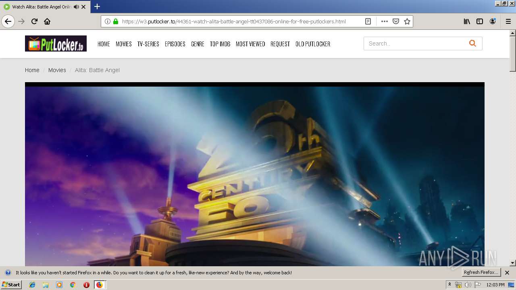Screen dimensions: 516x290
Task: Click the Refresh Firefox button
Action: (481, 272)
